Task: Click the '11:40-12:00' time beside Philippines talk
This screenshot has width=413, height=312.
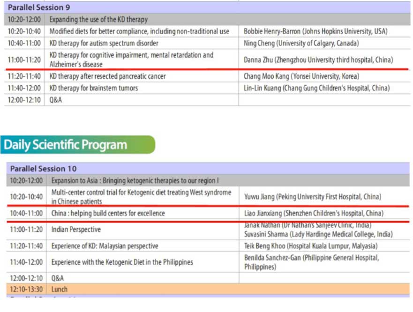Action: tap(26, 262)
